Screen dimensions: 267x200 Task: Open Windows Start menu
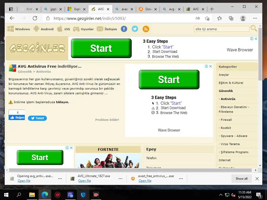tap(6, 195)
